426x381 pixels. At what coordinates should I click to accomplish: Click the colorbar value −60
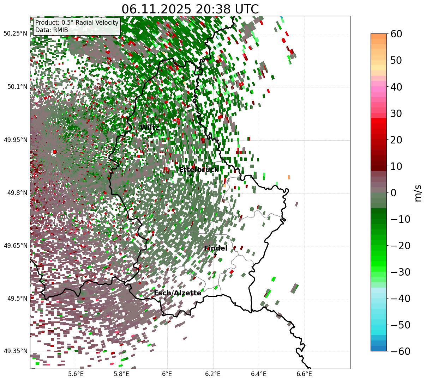(400, 351)
